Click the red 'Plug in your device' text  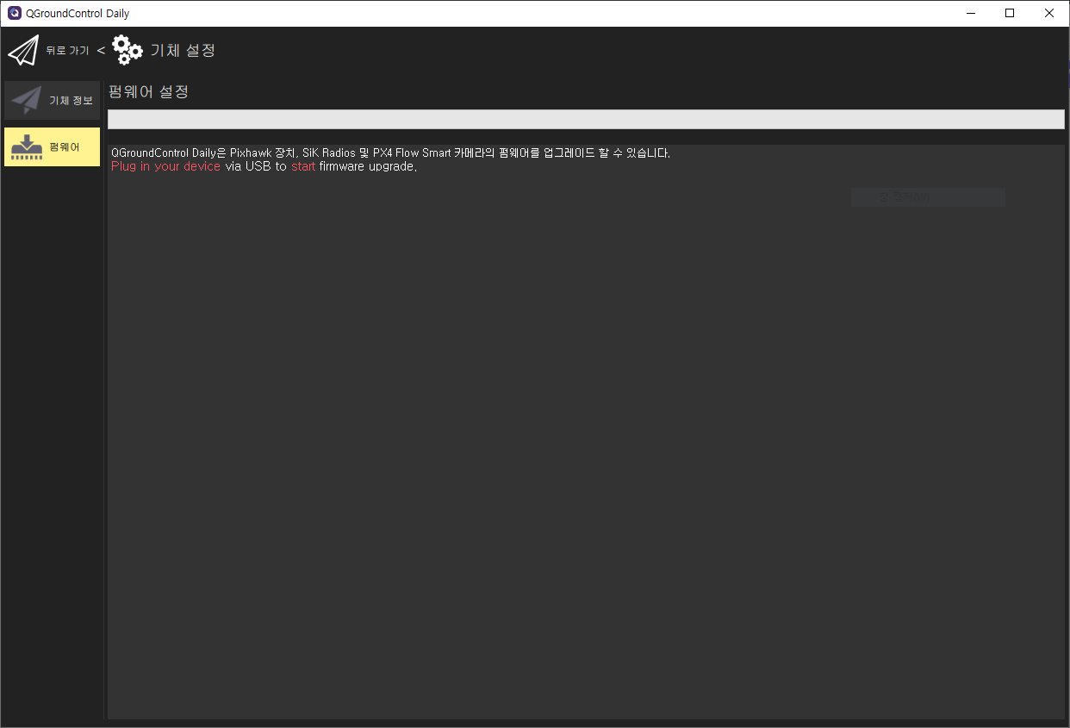point(165,166)
